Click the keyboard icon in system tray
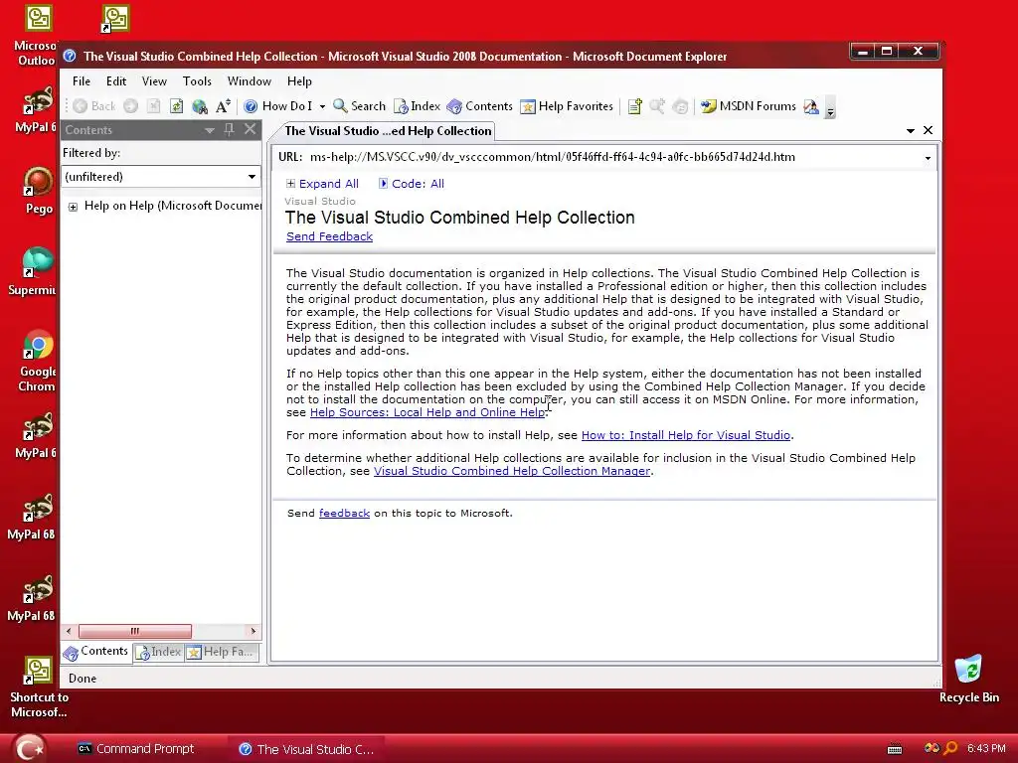The width and height of the screenshot is (1018, 763). pos(895,749)
